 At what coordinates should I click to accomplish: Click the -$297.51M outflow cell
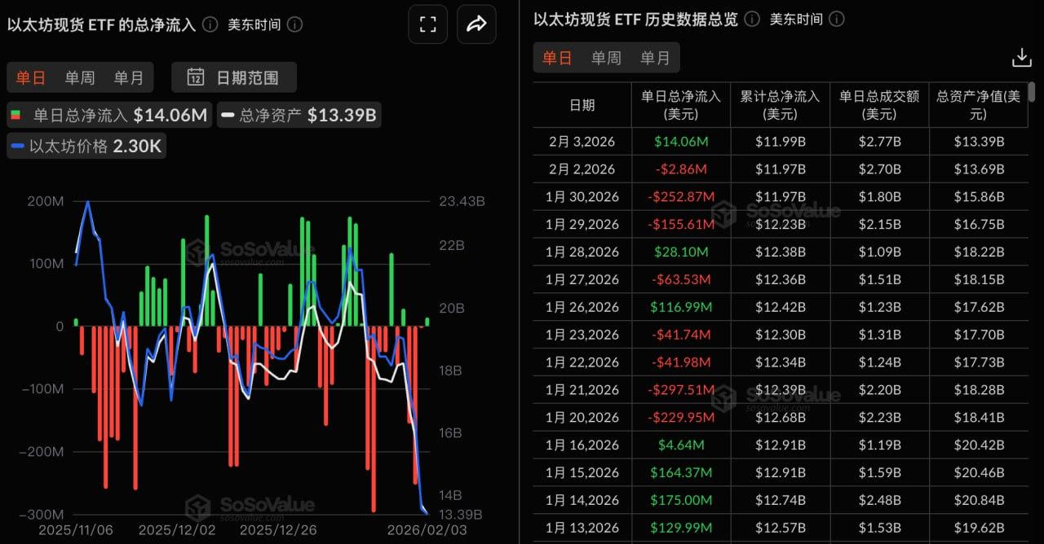point(681,390)
